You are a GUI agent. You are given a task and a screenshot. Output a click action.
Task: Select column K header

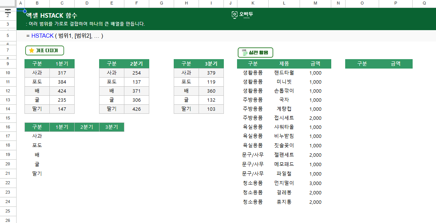point(253,3)
